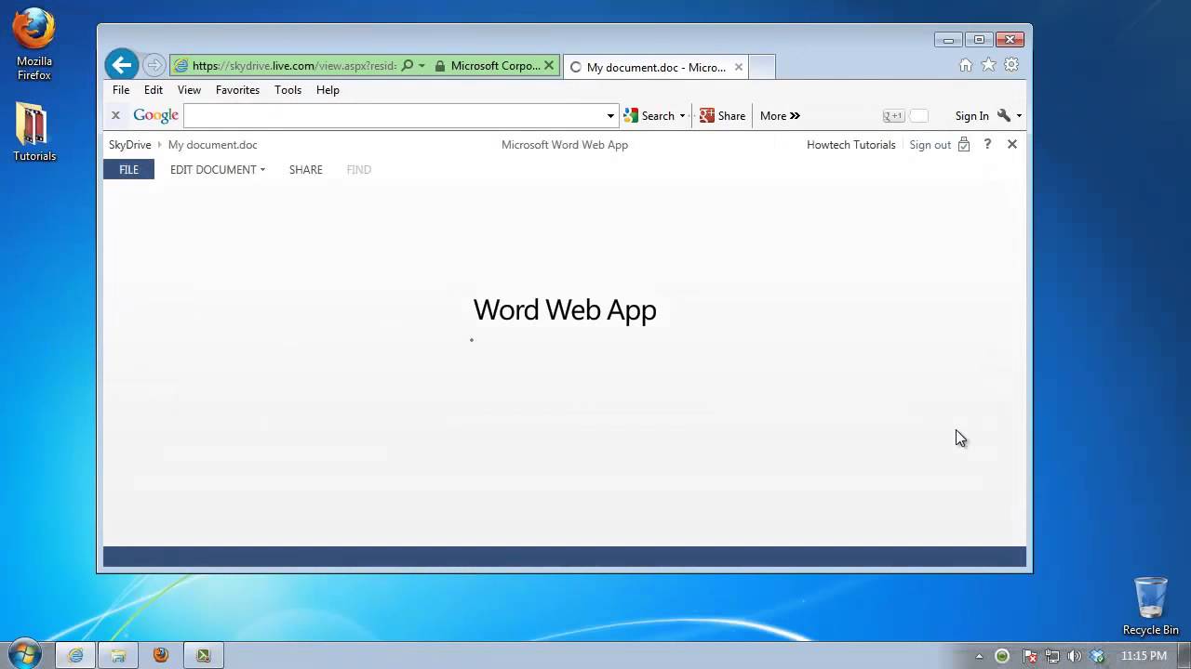Open Internet Explorer Tools gear icon
The width and height of the screenshot is (1191, 669).
[1011, 65]
